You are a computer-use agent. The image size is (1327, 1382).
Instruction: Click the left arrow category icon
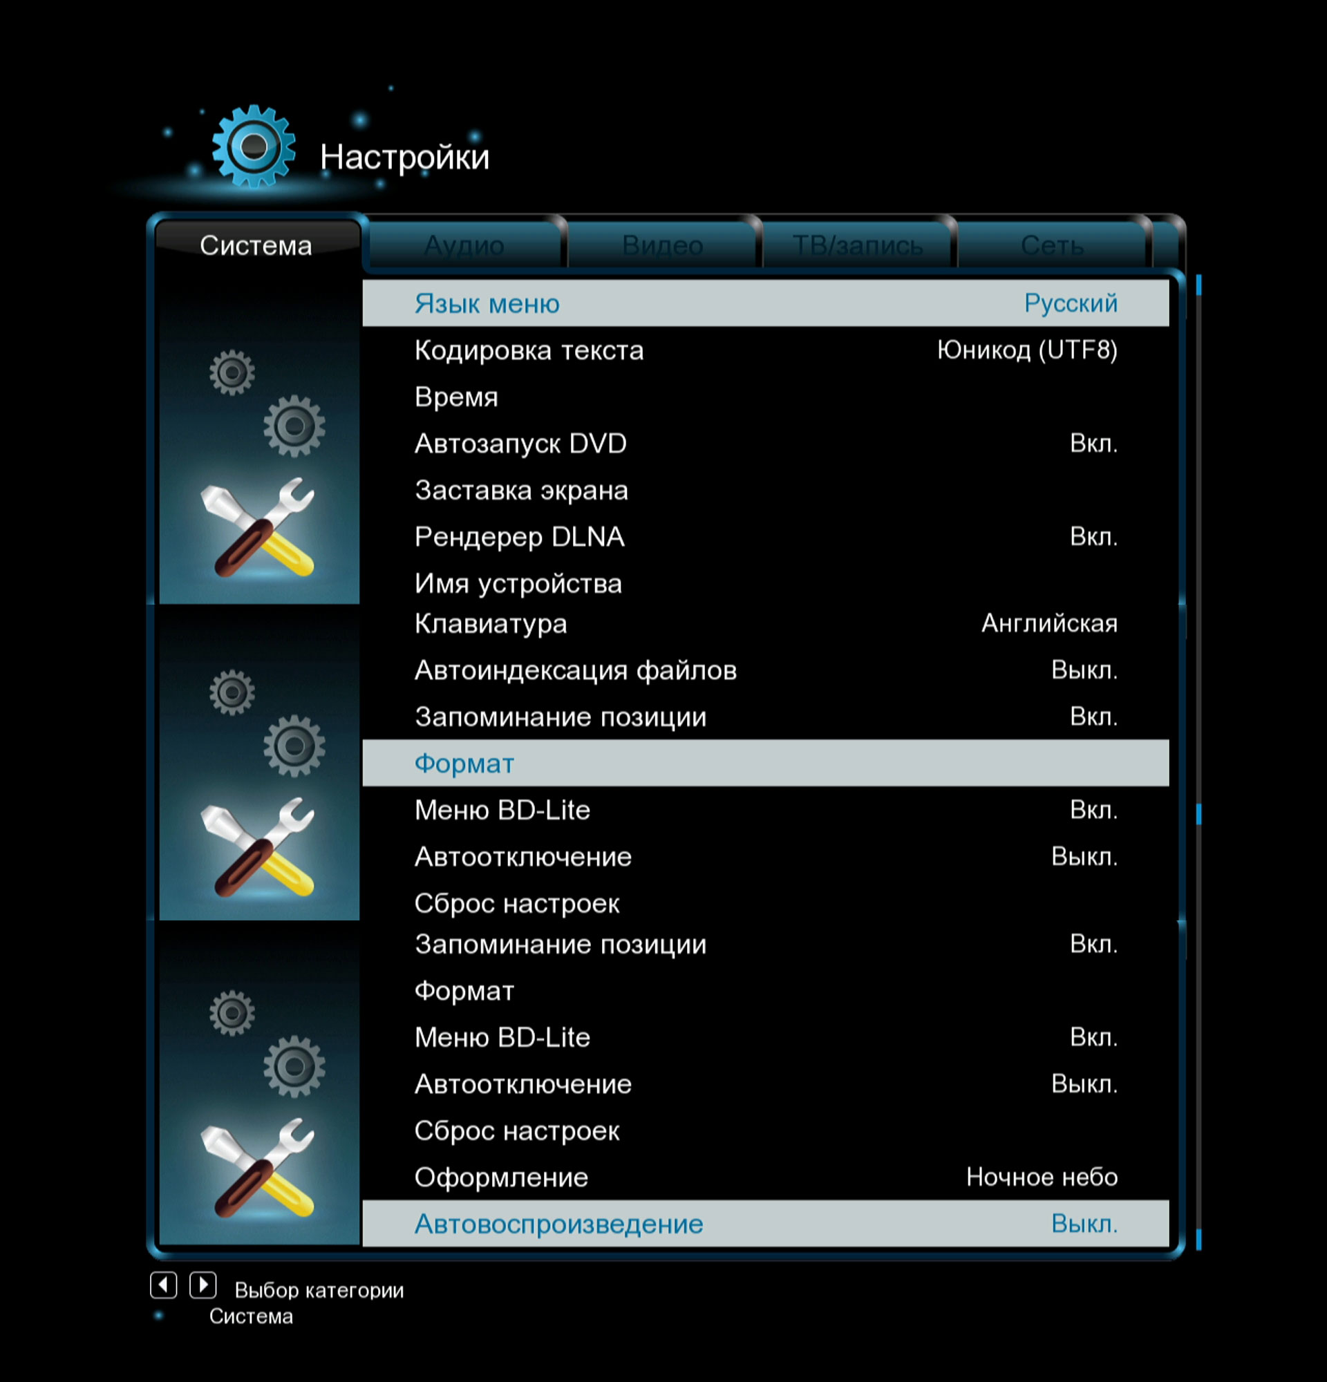(163, 1285)
